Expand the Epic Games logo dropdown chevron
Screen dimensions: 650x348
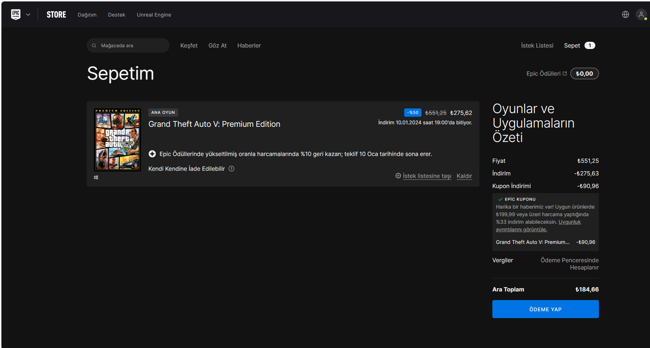coord(28,15)
